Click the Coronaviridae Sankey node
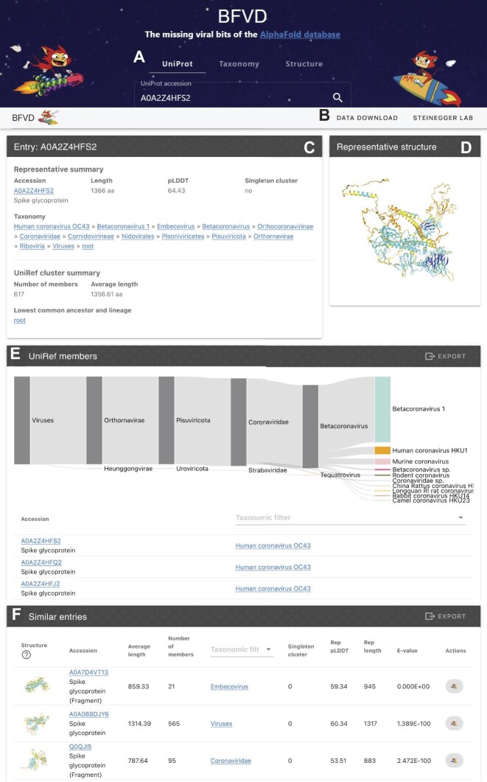Viewport: 487px width, 782px height. (238, 422)
